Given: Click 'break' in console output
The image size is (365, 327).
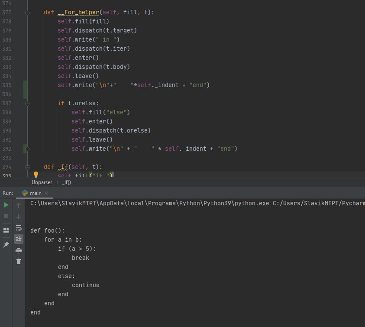Looking at the screenshot, I should [80, 258].
